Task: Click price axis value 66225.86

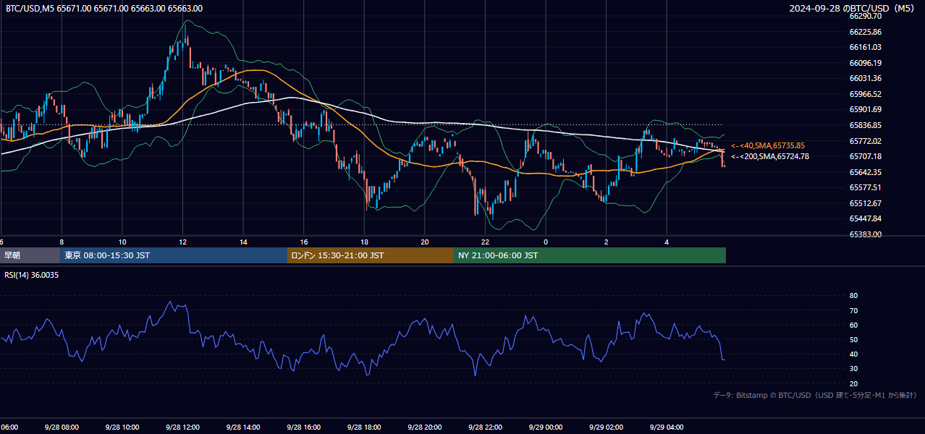Action: [865, 32]
